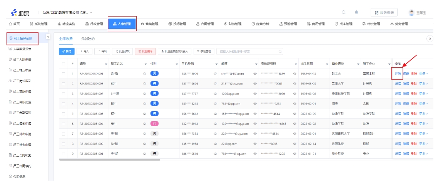Open the 财务管理 top menu
The height and width of the screenshot is (181, 448).
click(x=233, y=24)
